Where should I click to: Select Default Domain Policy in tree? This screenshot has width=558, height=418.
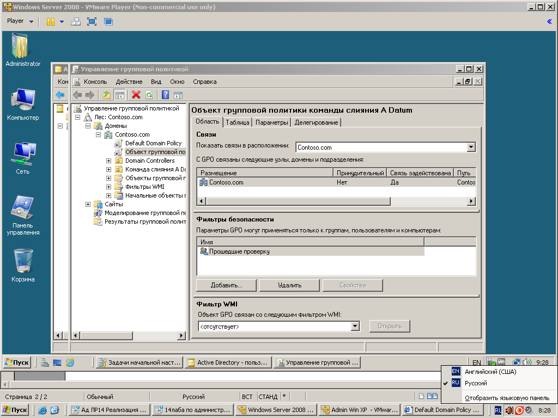pyautogui.click(x=153, y=143)
